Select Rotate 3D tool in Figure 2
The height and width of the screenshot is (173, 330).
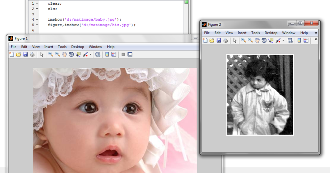point(264,40)
